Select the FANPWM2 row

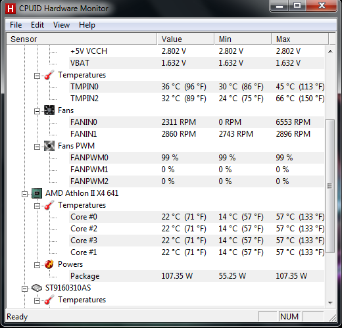pyautogui.click(x=197, y=181)
